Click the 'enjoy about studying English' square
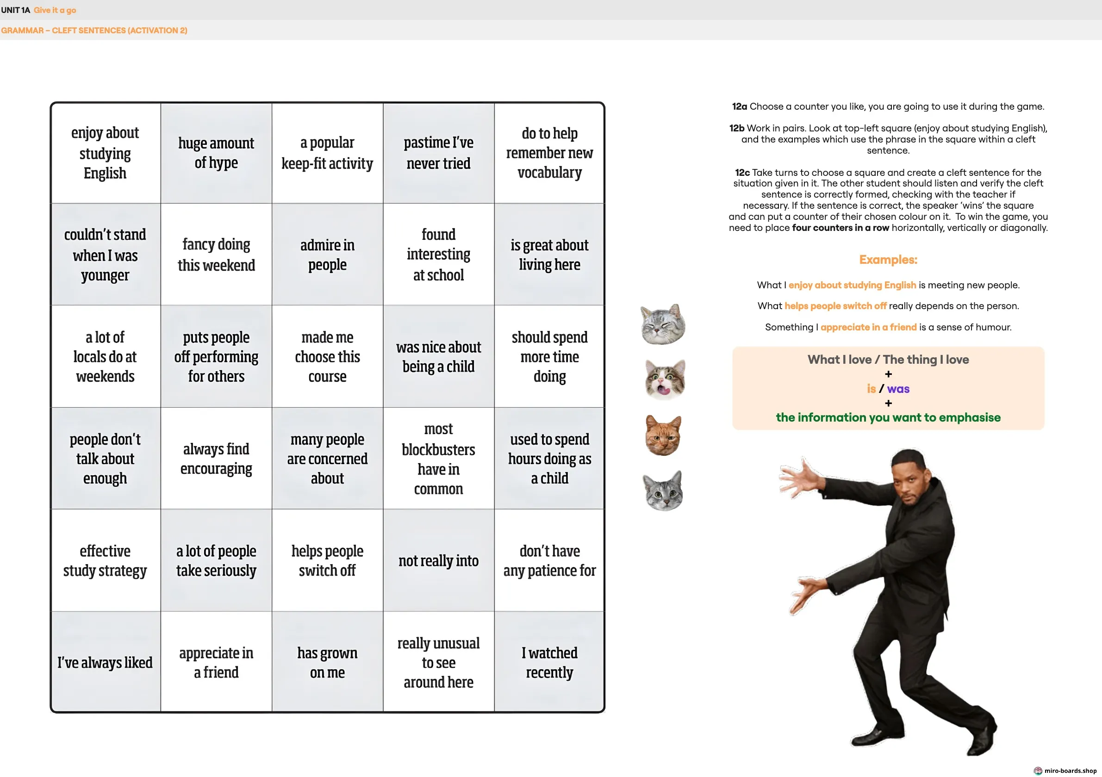This screenshot has height=777, width=1102. pos(106,153)
